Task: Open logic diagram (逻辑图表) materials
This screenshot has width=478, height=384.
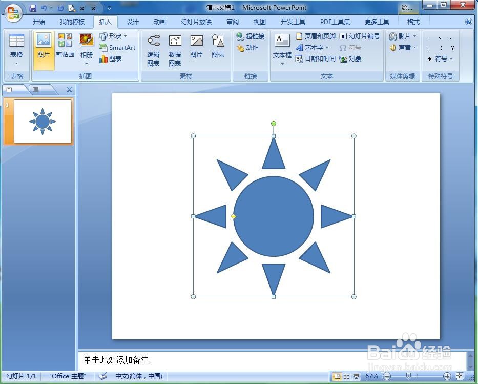Action: pyautogui.click(x=153, y=50)
